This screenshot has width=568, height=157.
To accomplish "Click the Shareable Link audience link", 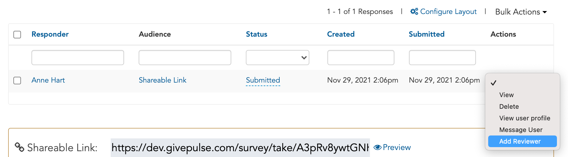I will [163, 80].
